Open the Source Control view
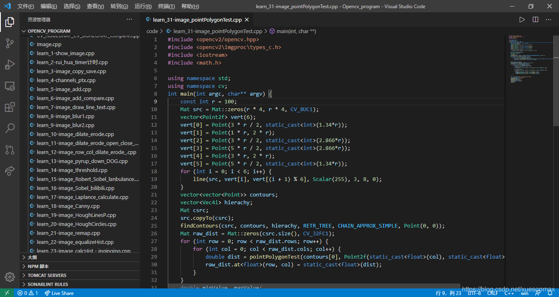 point(9,43)
